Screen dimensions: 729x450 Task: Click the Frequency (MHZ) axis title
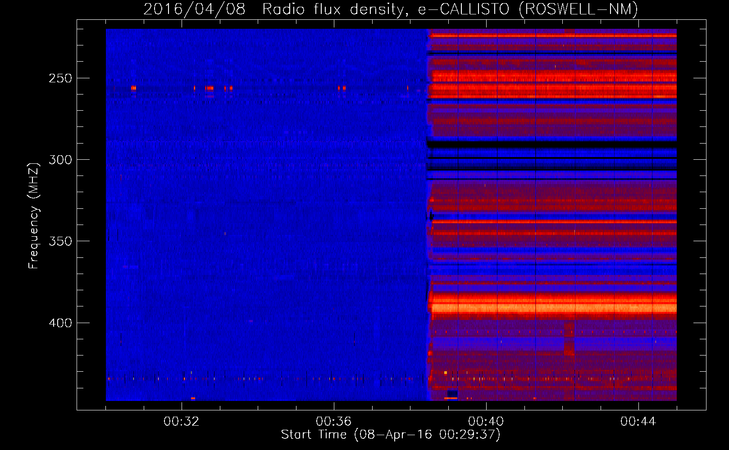pos(34,216)
